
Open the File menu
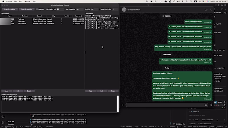click(15, 1)
